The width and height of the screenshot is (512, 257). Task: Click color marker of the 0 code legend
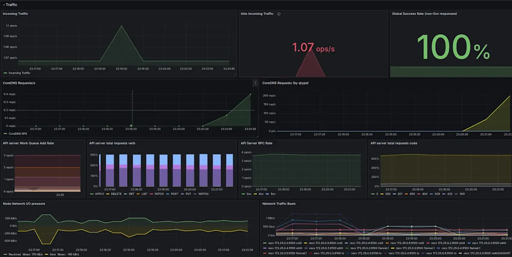(373, 194)
